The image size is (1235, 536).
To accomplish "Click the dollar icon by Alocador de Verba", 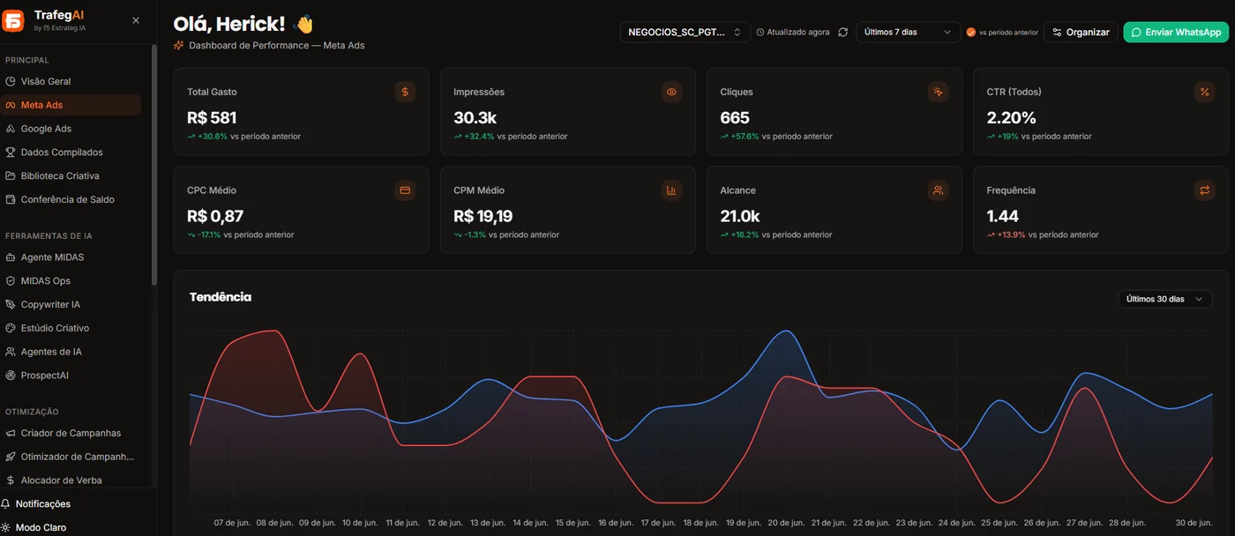I will (x=11, y=480).
